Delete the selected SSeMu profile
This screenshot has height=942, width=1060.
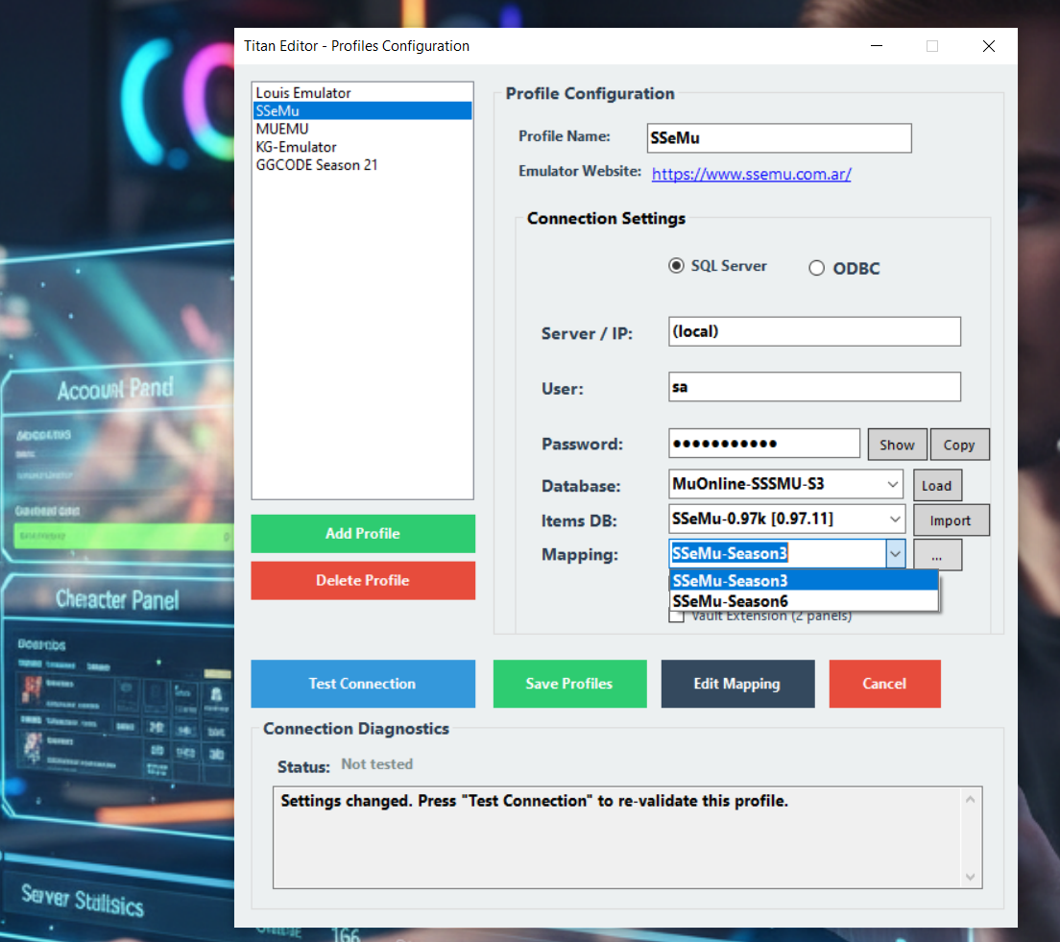tap(362, 580)
